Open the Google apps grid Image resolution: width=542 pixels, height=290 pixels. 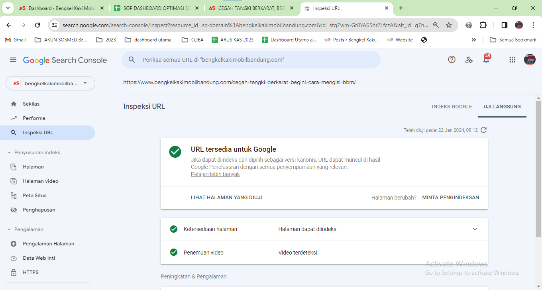(513, 60)
